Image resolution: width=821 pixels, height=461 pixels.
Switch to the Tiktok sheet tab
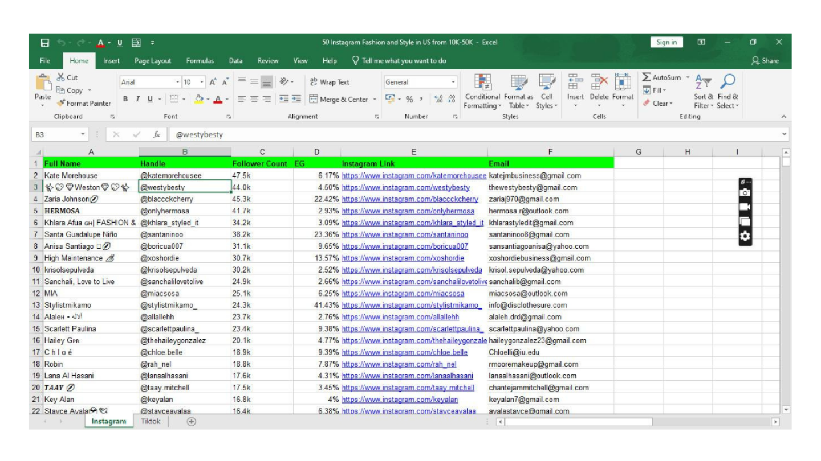(151, 422)
